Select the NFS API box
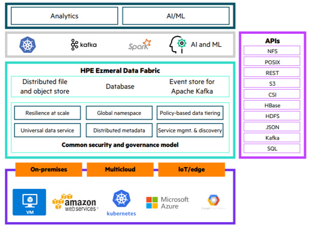This screenshot has height=227, width=309. tap(272, 51)
